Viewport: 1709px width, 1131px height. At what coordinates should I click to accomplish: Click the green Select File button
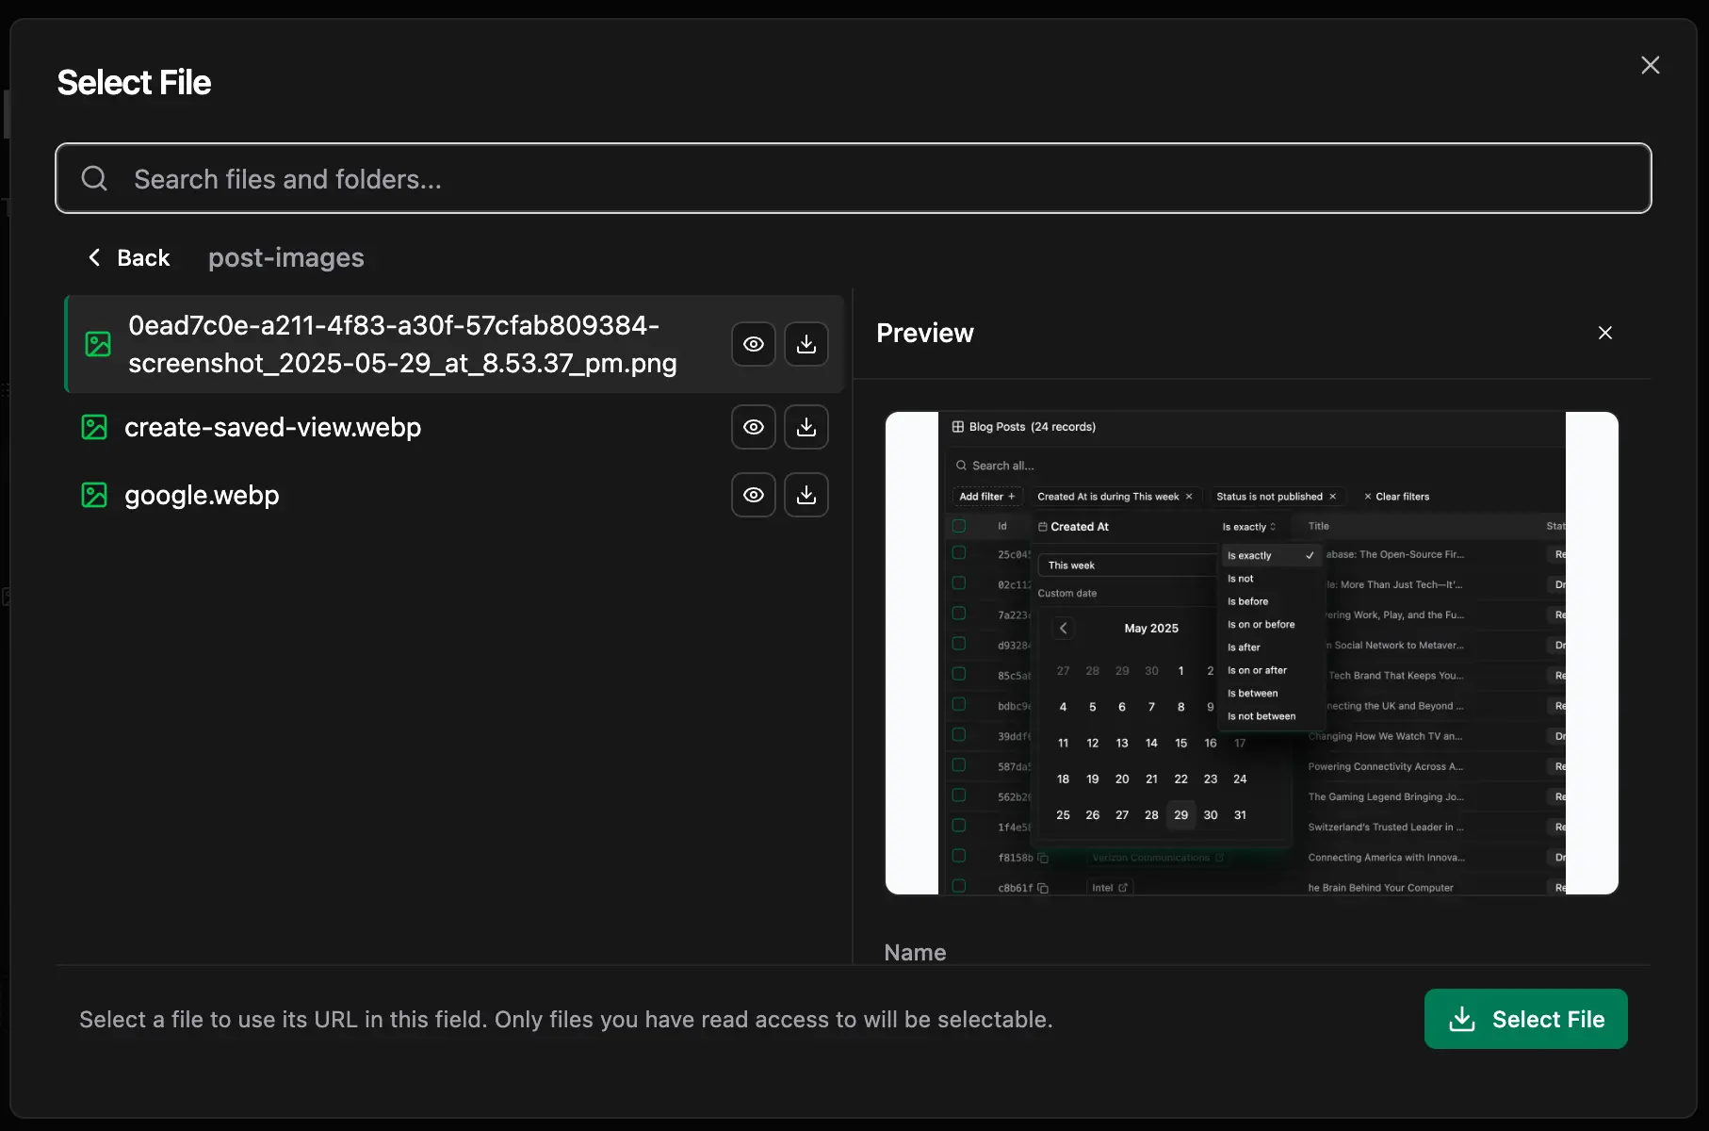pos(1524,1019)
